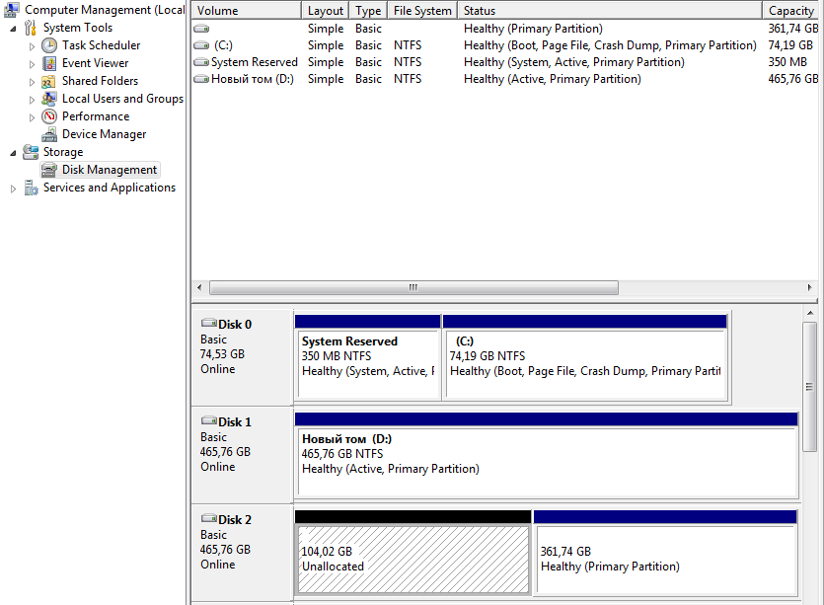Open Device Manager from the tree
The height and width of the screenshot is (605, 824).
(104, 134)
